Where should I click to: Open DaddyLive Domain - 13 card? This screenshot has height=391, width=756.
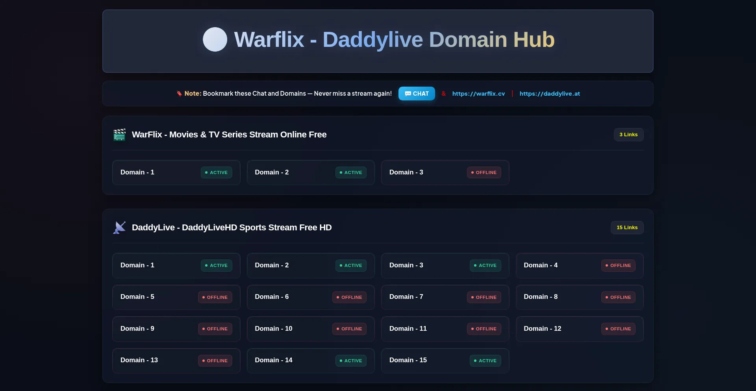click(x=176, y=361)
